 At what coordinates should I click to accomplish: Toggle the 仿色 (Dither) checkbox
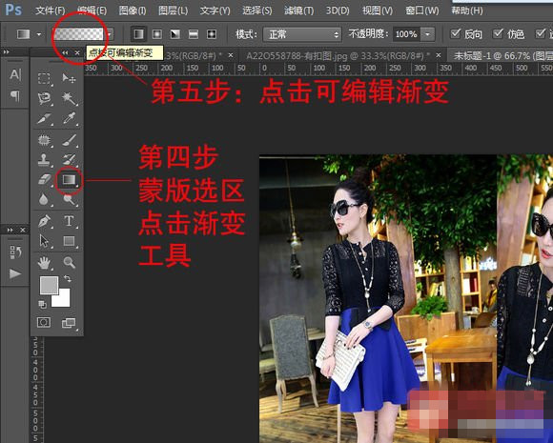[498, 33]
